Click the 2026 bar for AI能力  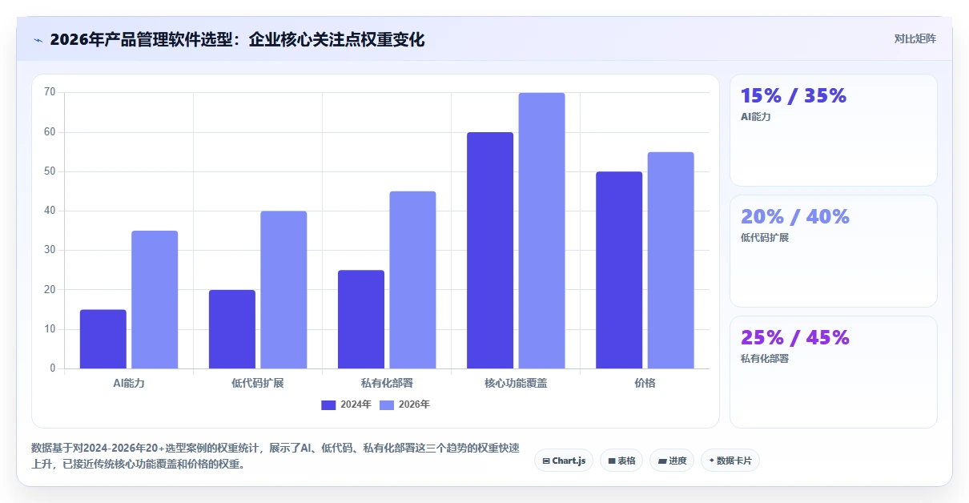coord(155,300)
